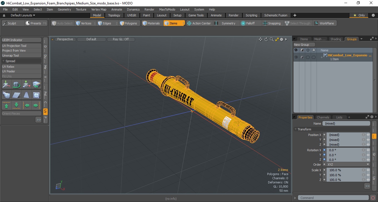Toggle render camera for HiCombat group

(302, 57)
